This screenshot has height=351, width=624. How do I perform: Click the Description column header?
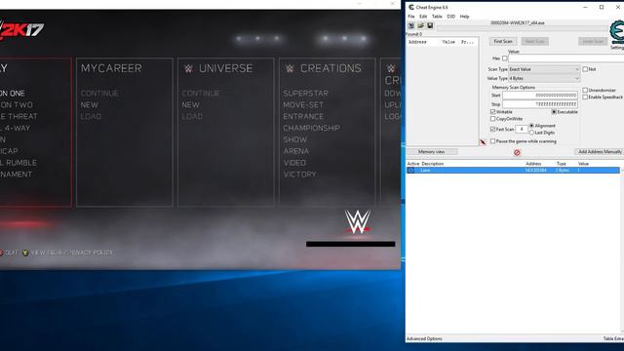[433, 164]
